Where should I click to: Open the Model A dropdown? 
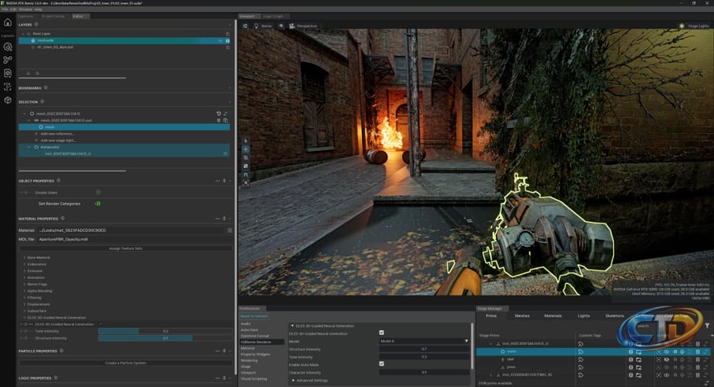pyautogui.click(x=424, y=341)
